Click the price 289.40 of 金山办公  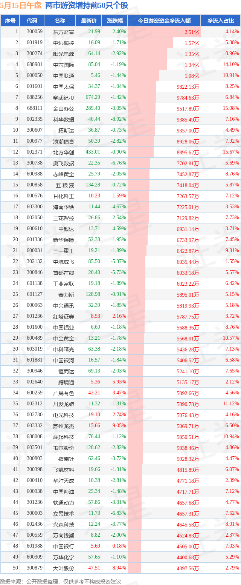point(93,108)
